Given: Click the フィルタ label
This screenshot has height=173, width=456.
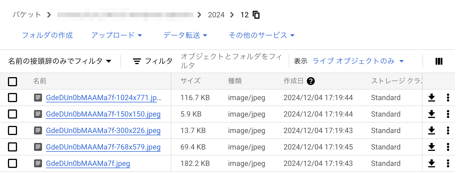Looking at the screenshot, I should click(159, 61).
